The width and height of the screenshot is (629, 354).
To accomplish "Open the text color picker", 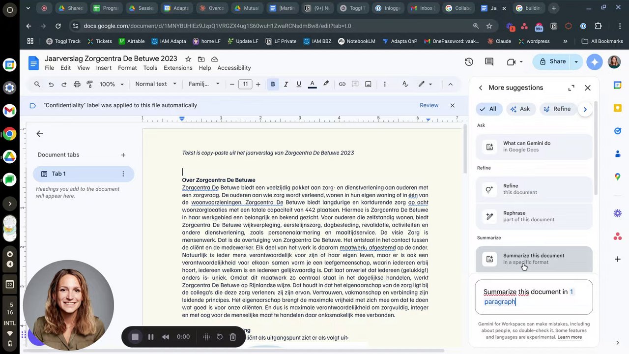I will pyautogui.click(x=312, y=84).
